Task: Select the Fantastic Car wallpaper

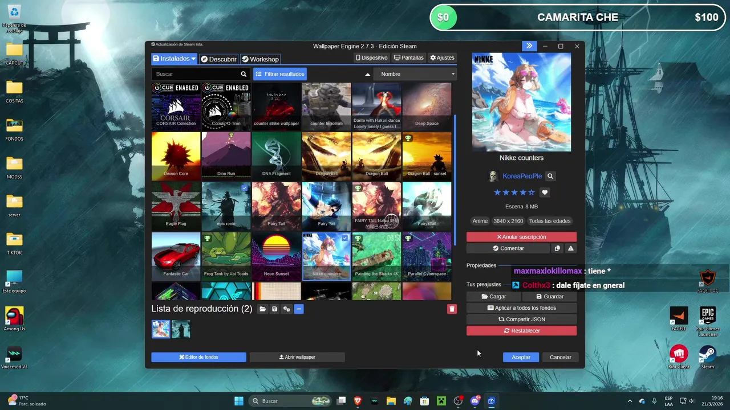Action: point(176,256)
